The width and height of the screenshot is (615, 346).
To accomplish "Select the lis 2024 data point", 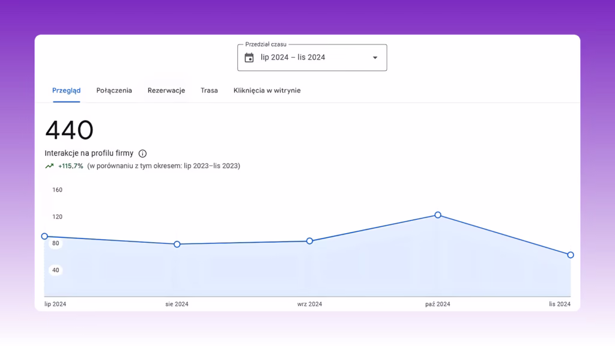I will click(571, 255).
